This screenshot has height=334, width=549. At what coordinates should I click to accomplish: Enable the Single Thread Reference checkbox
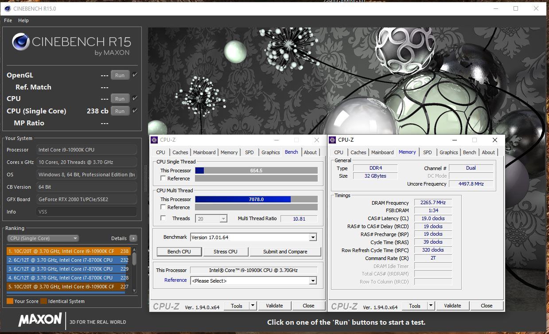164,179
